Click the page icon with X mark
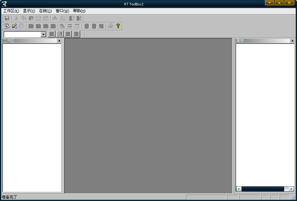 [79, 18]
